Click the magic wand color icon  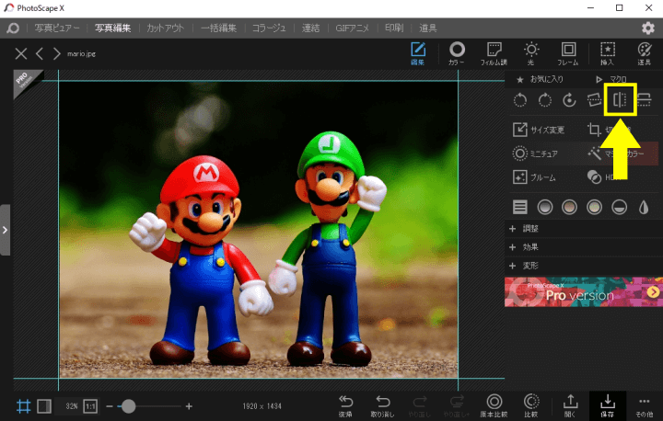pos(594,154)
